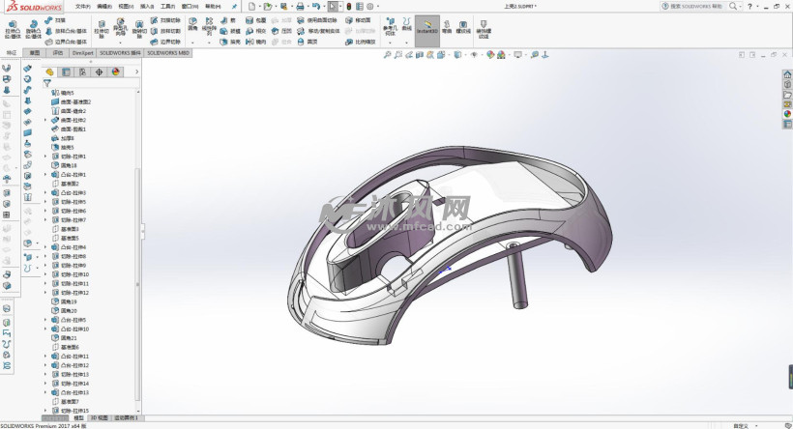
Task: Click the 移动/复制实体 button
Action: click(318, 31)
